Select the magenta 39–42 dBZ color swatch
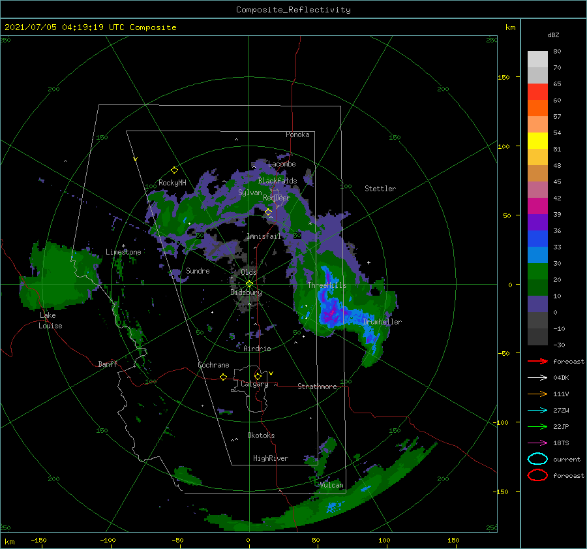The image size is (587, 549). (537, 206)
